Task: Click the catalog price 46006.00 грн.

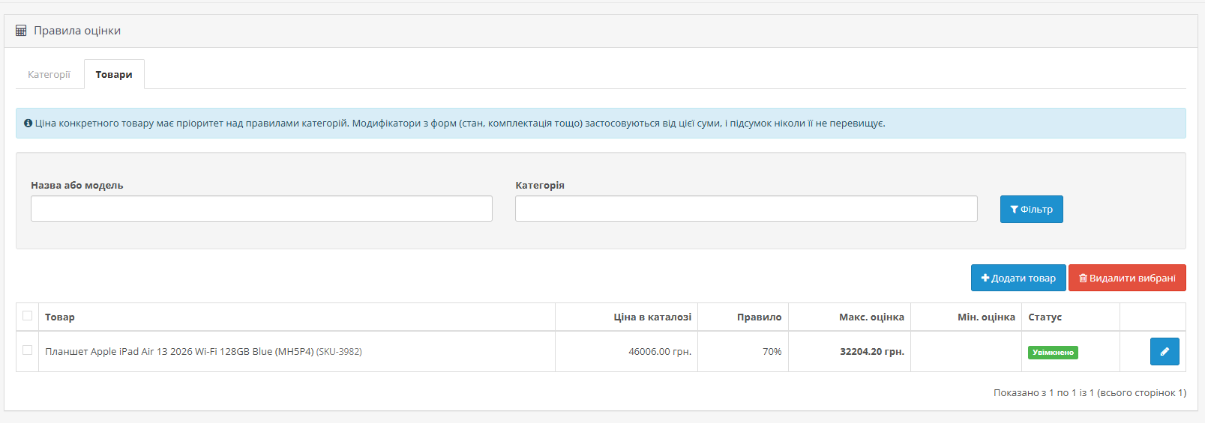Action: pyautogui.click(x=660, y=352)
